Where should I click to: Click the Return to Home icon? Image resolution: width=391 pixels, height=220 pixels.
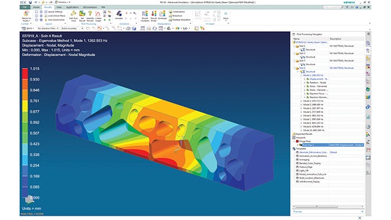tap(26, 14)
